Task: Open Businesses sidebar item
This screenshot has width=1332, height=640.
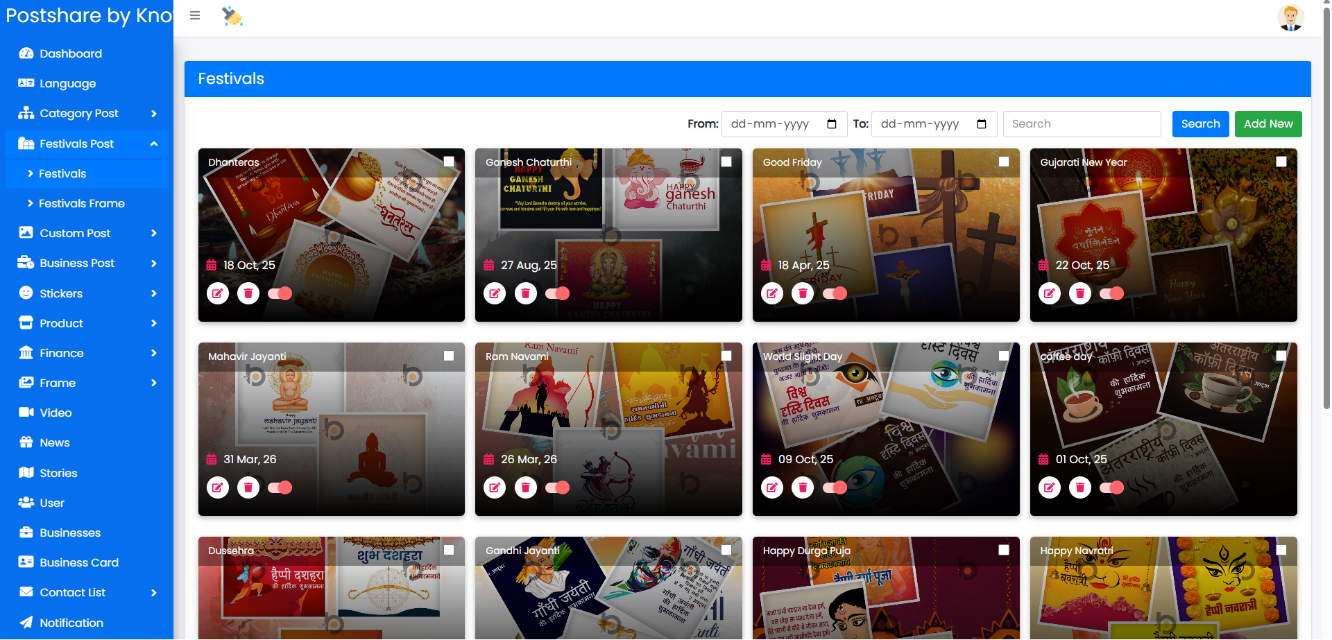Action: 87,533
